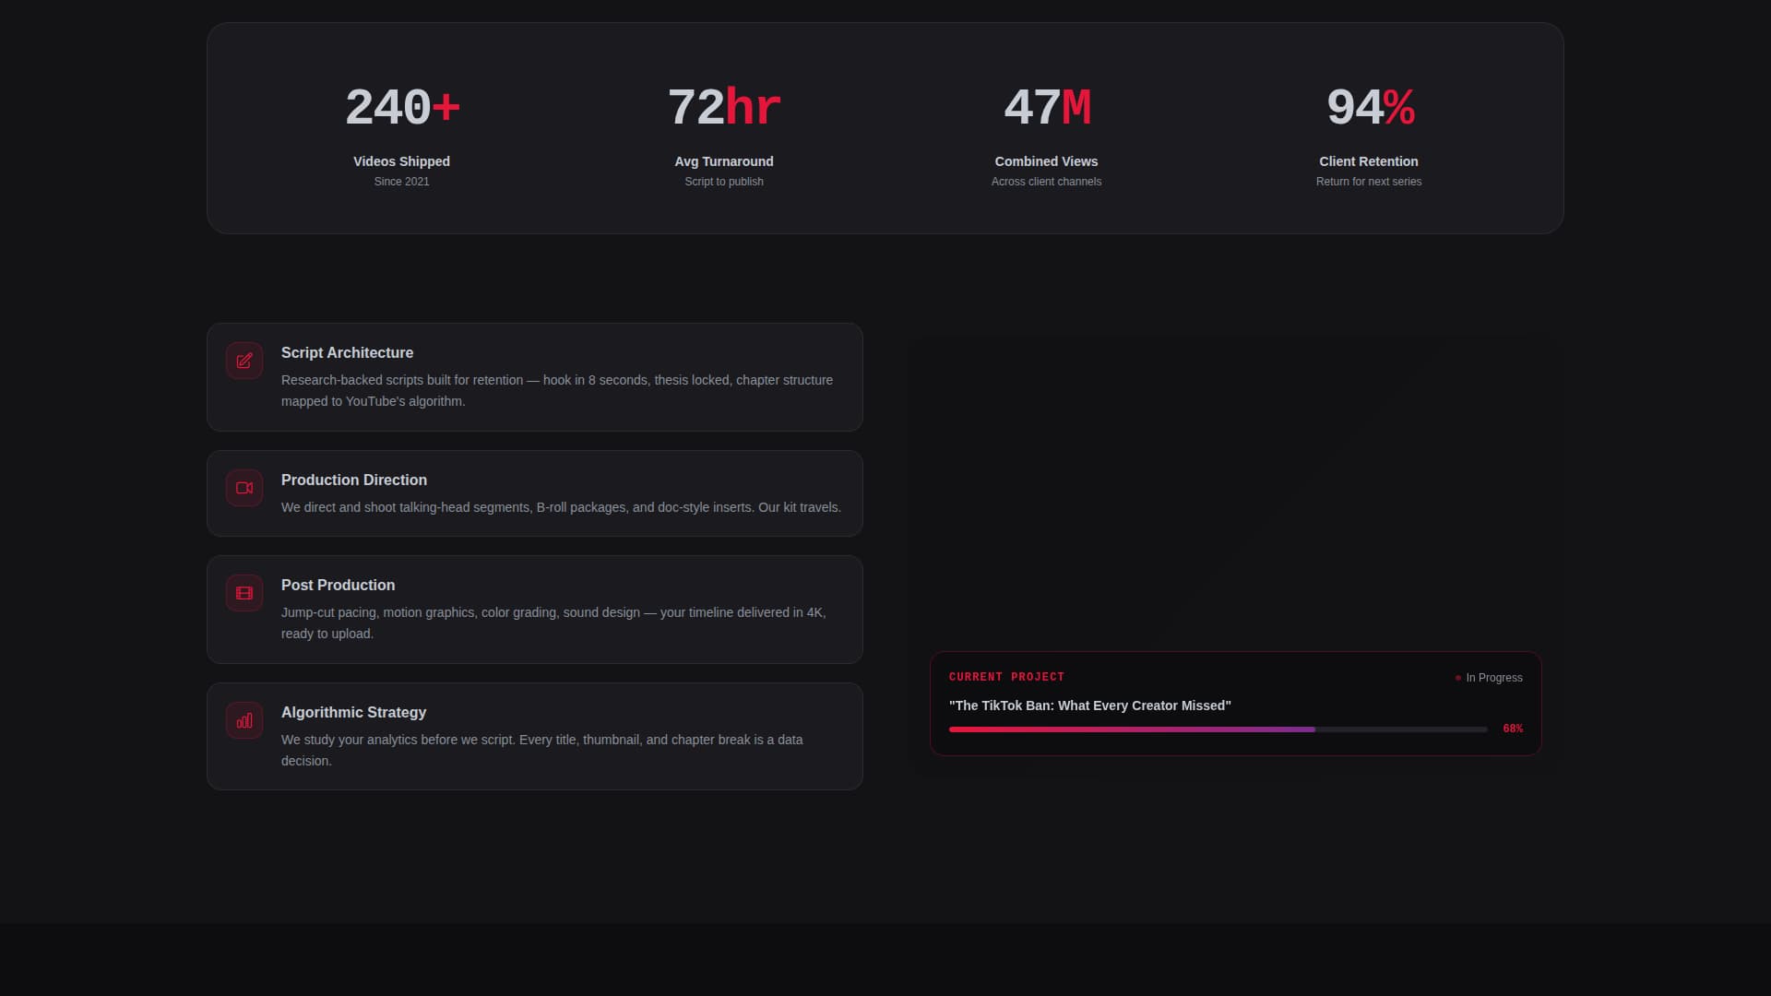This screenshot has height=996, width=1771.
Task: Click the project progress bar
Action: tap(1216, 729)
